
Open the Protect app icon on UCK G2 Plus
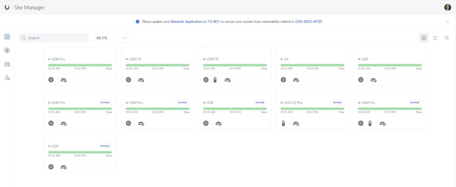(x=283, y=123)
